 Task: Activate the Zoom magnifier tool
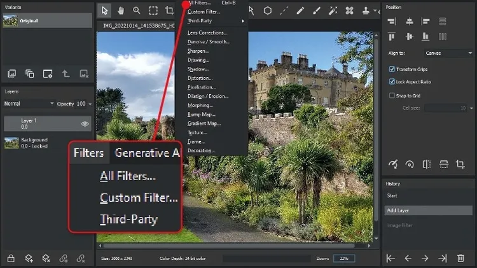[x=137, y=10]
